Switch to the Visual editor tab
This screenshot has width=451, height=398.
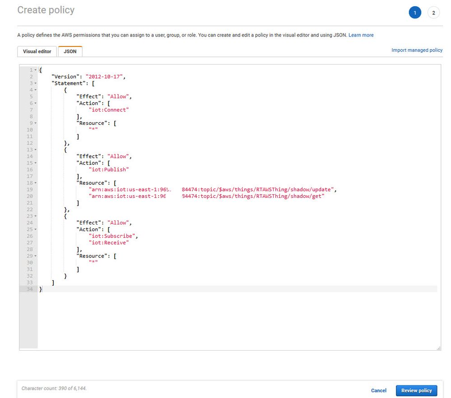click(37, 51)
